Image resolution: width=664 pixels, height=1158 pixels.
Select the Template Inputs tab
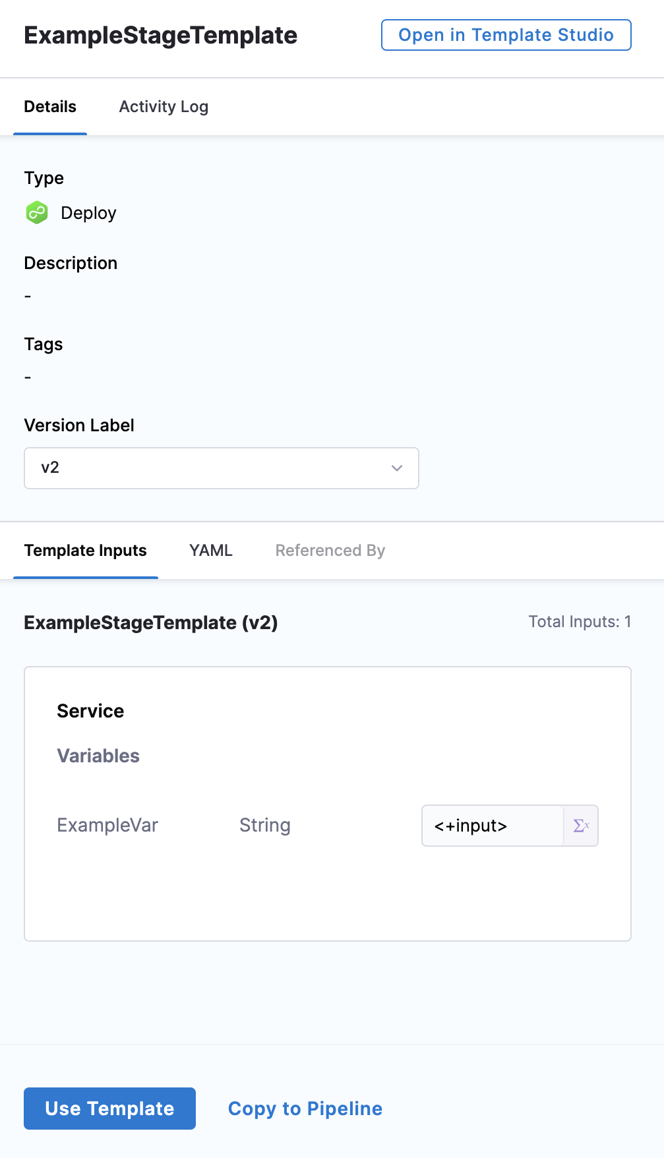click(x=86, y=551)
